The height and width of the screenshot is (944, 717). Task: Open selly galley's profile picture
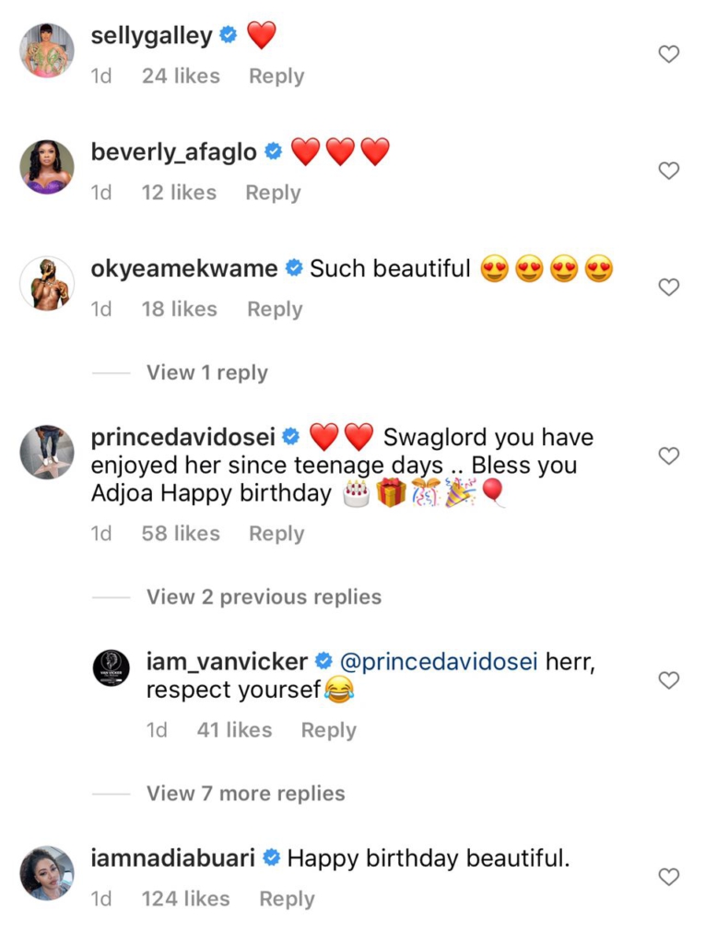click(47, 51)
